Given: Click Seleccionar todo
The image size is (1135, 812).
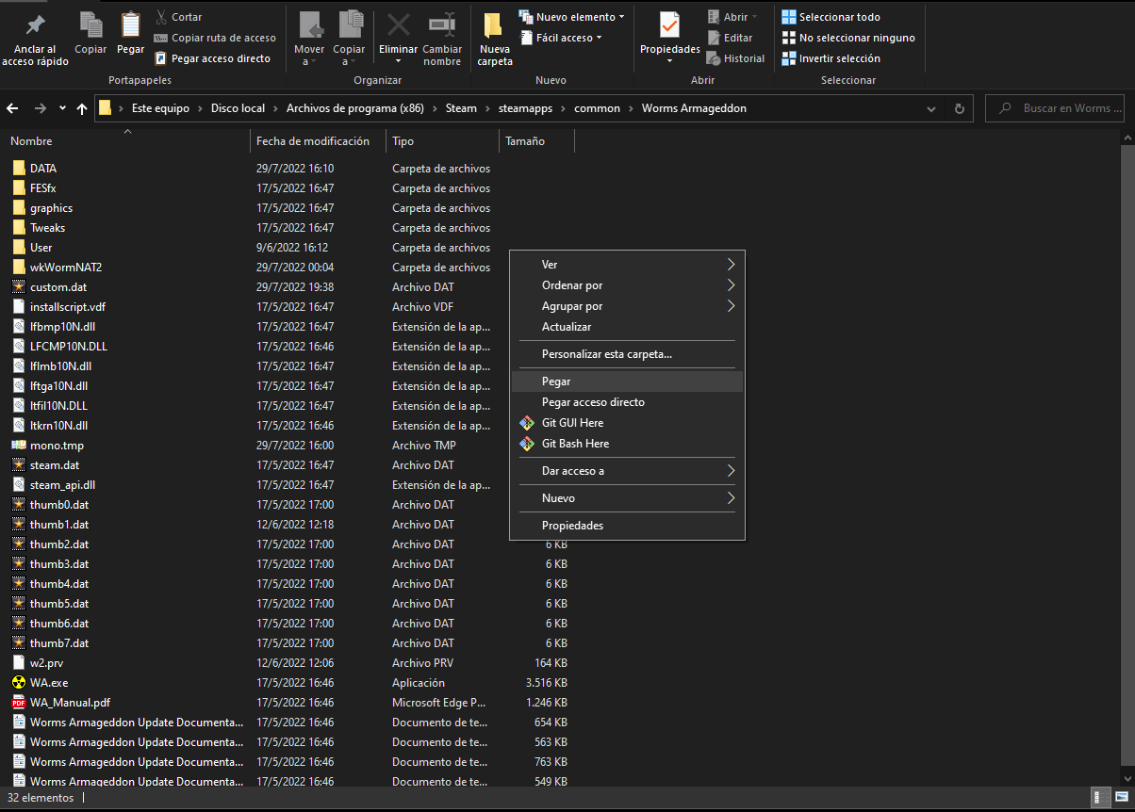Looking at the screenshot, I should [x=831, y=17].
